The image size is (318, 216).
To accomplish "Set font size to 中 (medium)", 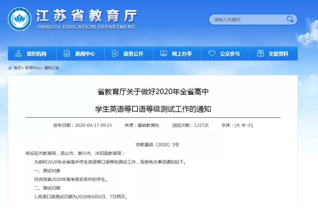I will coord(244,125).
